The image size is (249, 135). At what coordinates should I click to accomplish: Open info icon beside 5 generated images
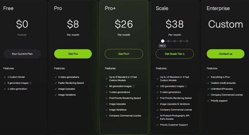coord(30,83)
